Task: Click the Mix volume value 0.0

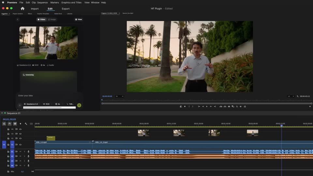Action: click(22, 172)
